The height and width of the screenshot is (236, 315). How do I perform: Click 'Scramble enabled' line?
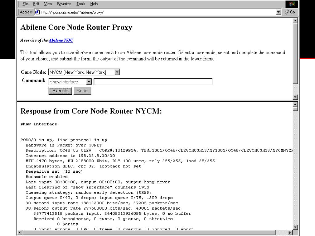[x=47, y=177]
